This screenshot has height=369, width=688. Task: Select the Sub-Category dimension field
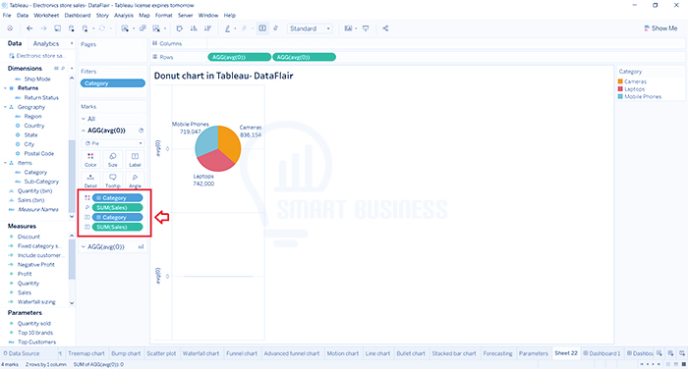41,182
